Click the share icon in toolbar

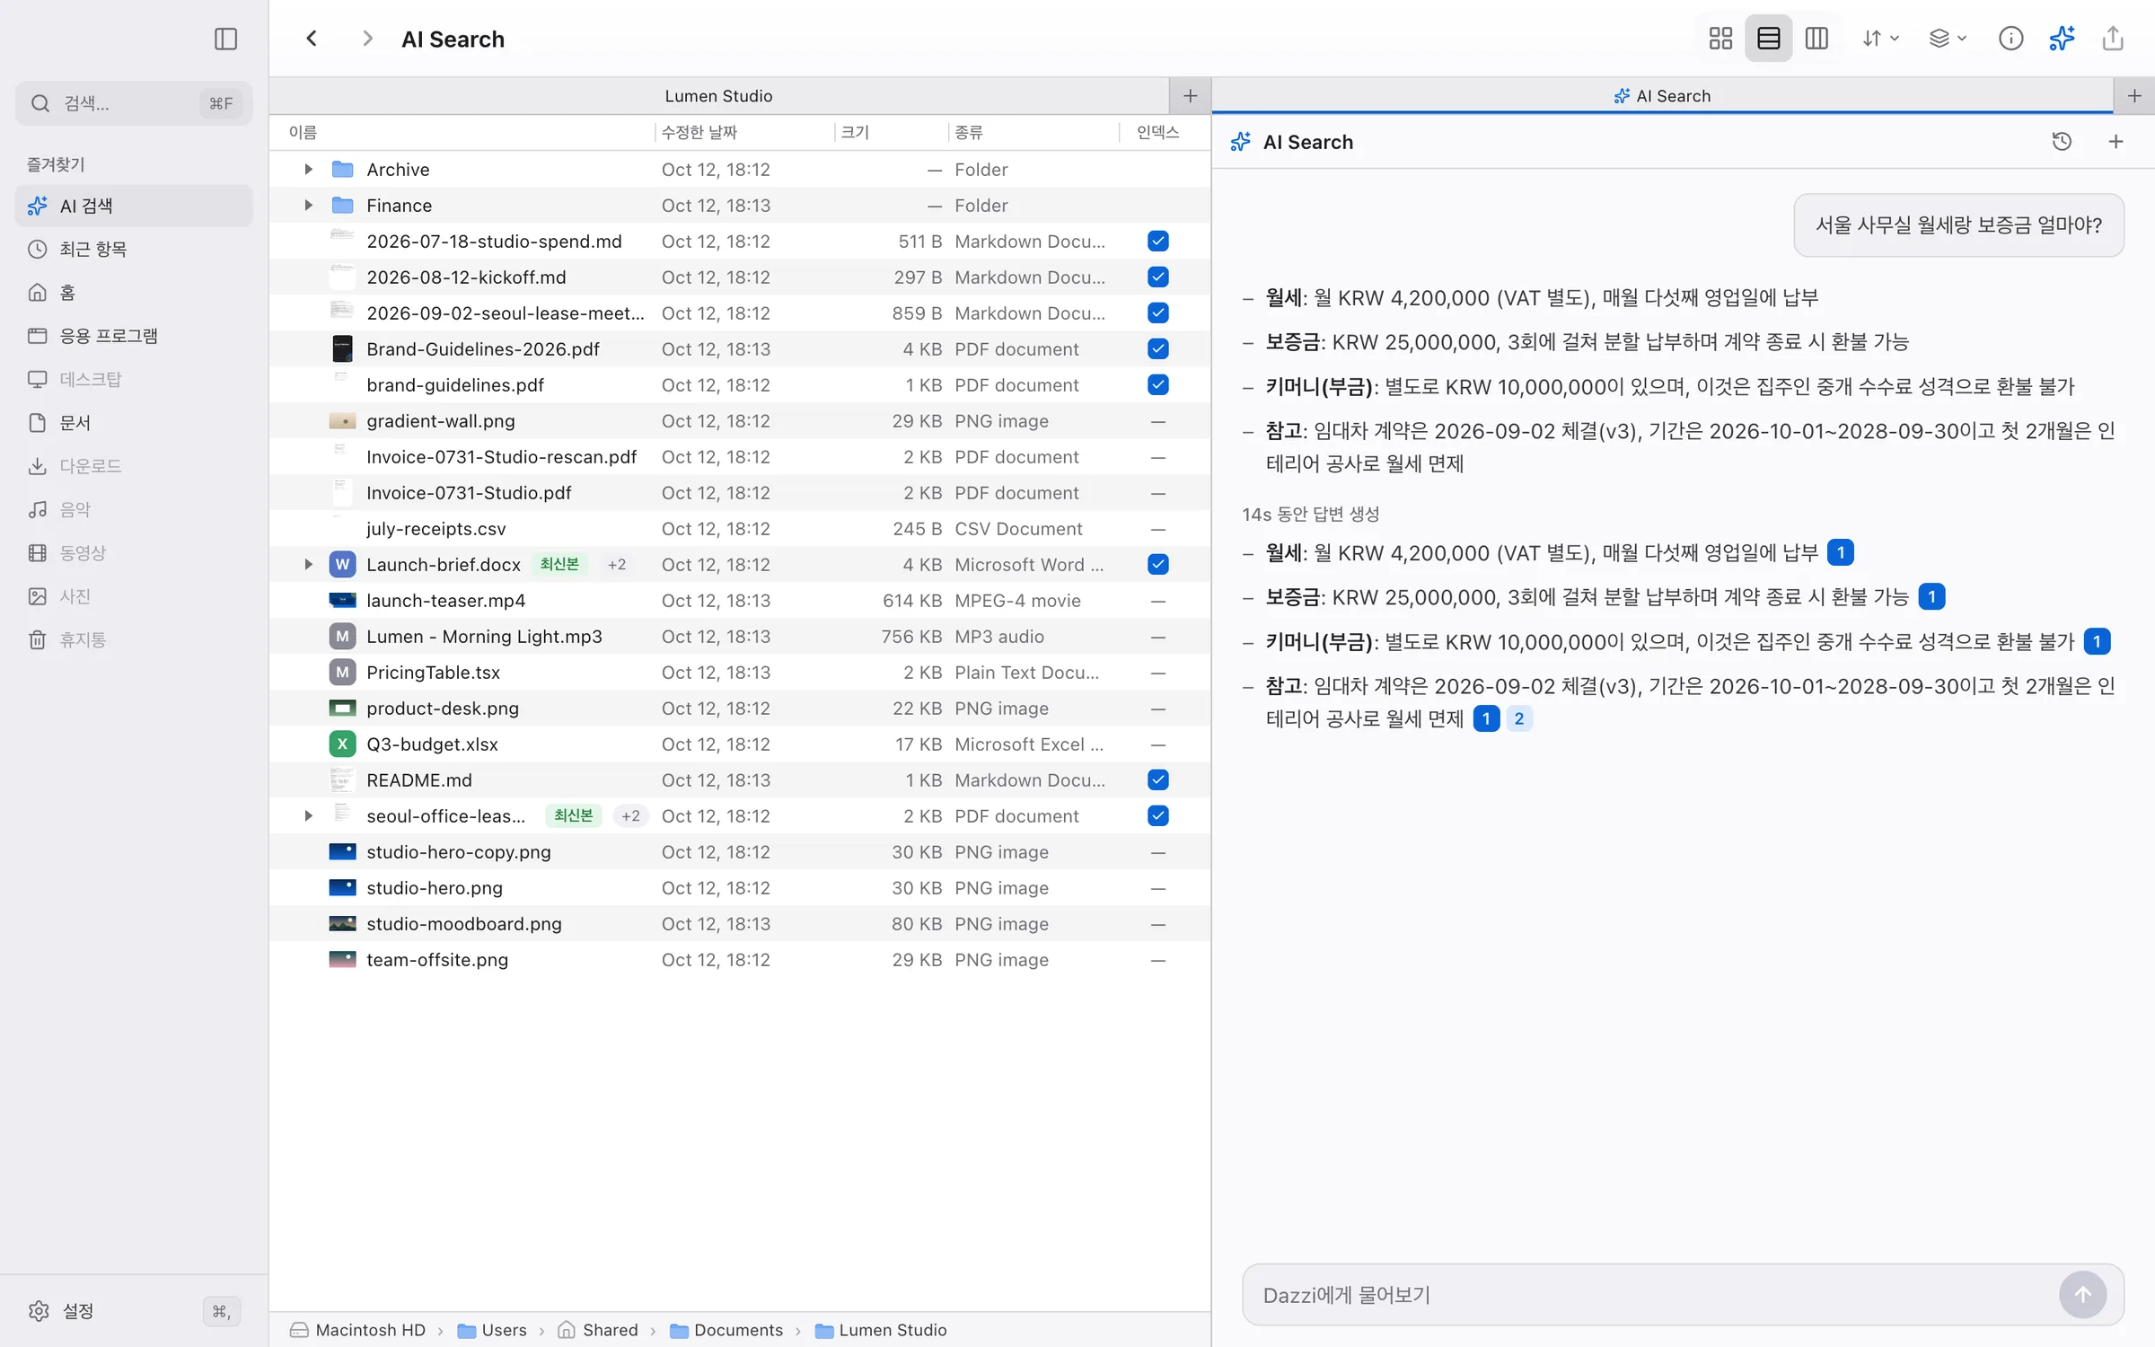pyautogui.click(x=2113, y=39)
